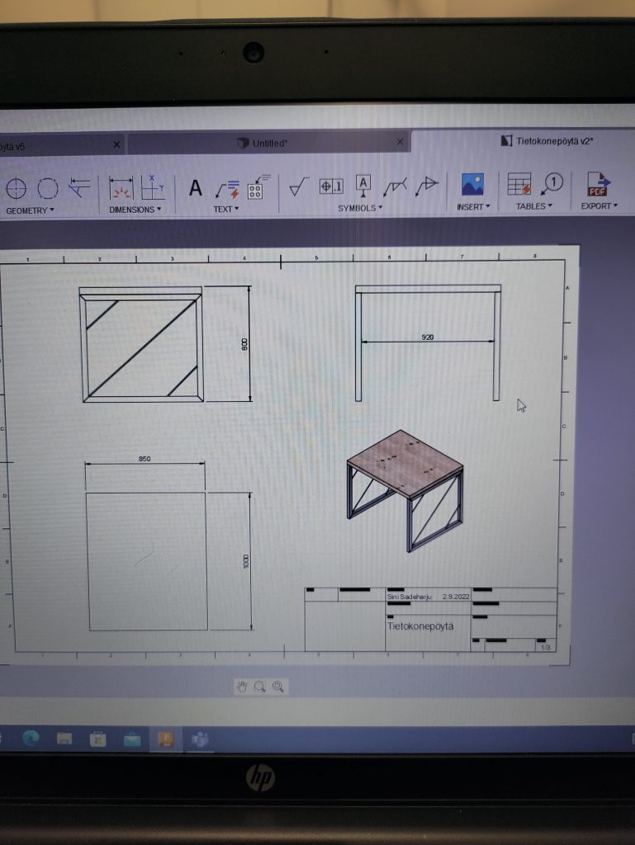Viewport: 635px width, 845px height.
Task: Switch to the Untitled* document tab
Action: (269, 144)
